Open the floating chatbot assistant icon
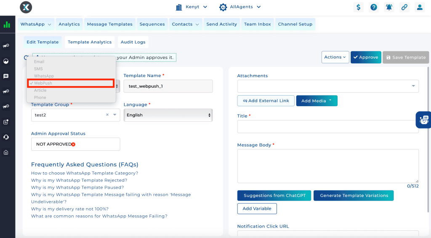This screenshot has height=238, width=431. coord(424,120)
